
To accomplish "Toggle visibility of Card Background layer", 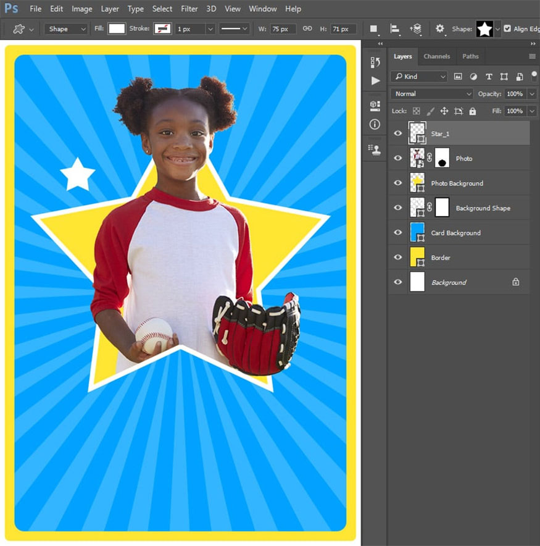I will (x=398, y=233).
